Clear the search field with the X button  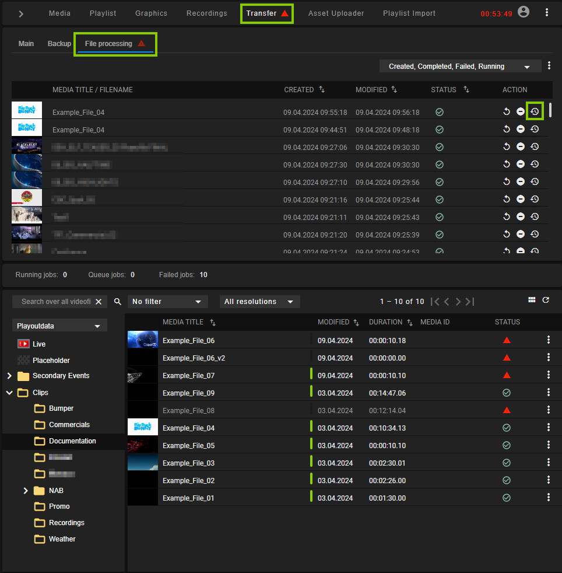99,302
